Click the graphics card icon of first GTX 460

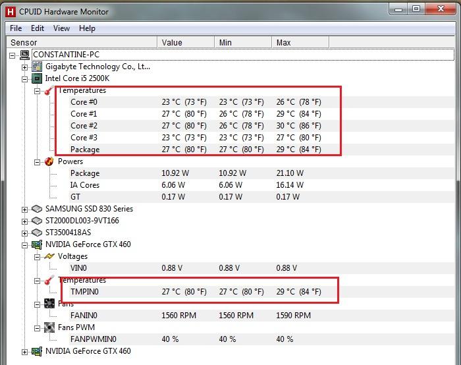37,244
